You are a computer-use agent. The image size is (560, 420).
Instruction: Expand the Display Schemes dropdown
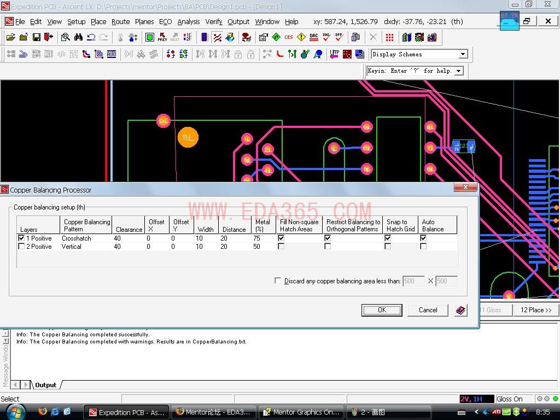pyautogui.click(x=463, y=54)
